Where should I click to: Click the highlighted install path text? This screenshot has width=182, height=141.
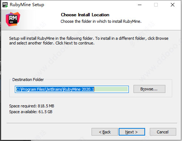pos(55,89)
